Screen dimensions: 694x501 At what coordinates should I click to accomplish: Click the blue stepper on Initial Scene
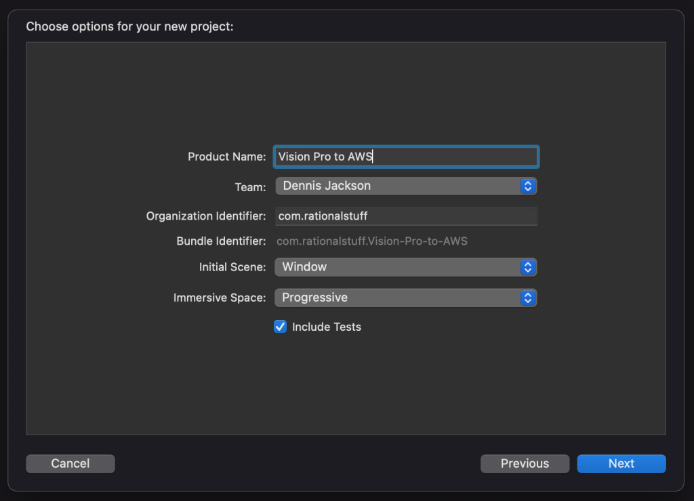click(527, 266)
